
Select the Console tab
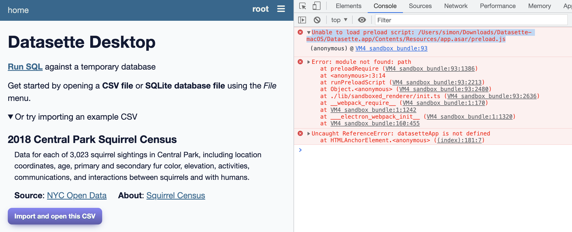point(385,6)
